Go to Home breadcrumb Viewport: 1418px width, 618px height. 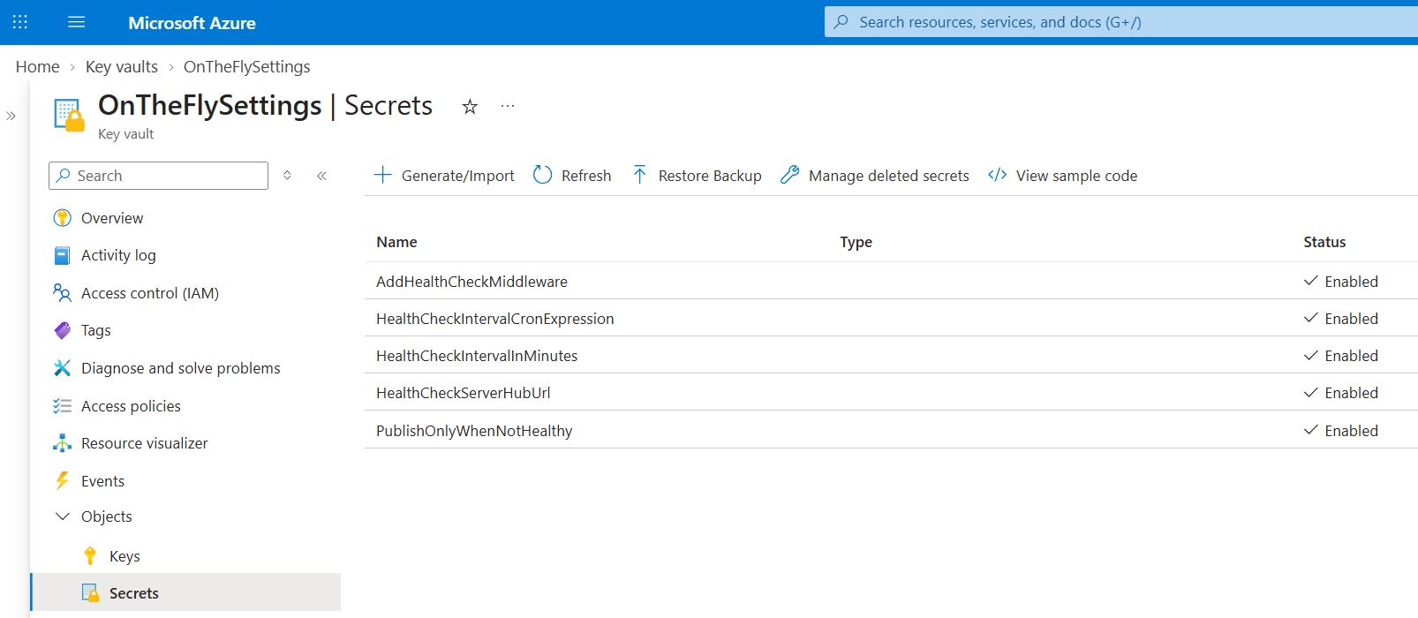tap(38, 67)
